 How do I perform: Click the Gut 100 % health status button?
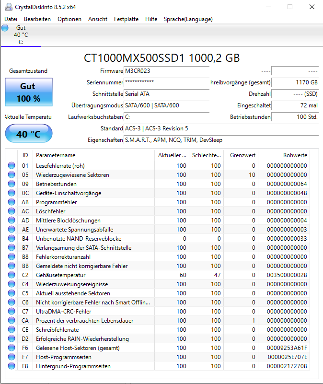tap(29, 92)
